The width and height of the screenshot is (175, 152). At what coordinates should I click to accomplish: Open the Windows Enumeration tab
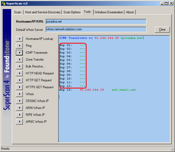point(109,12)
